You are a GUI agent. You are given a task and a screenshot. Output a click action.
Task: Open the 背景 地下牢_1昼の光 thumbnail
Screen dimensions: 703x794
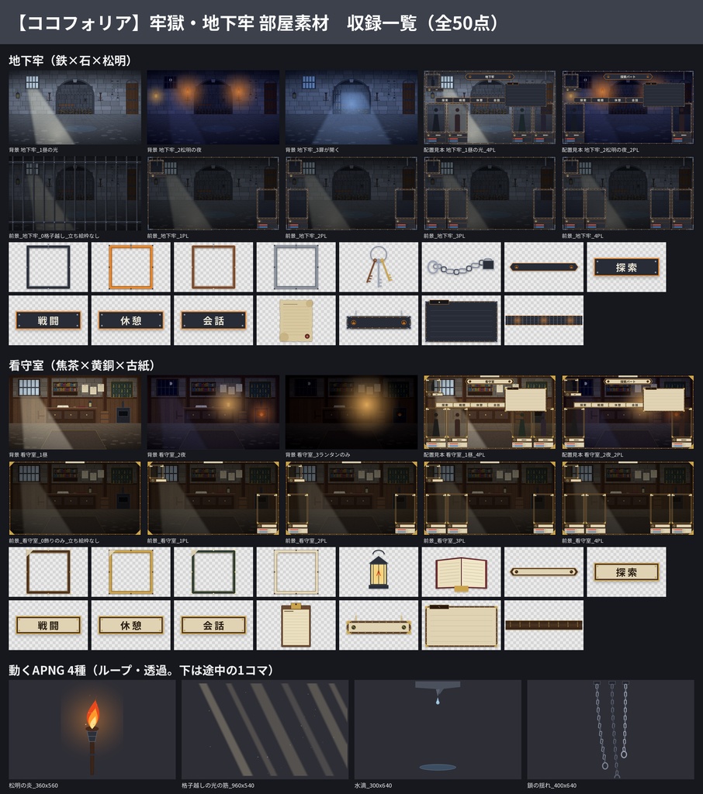coord(75,107)
